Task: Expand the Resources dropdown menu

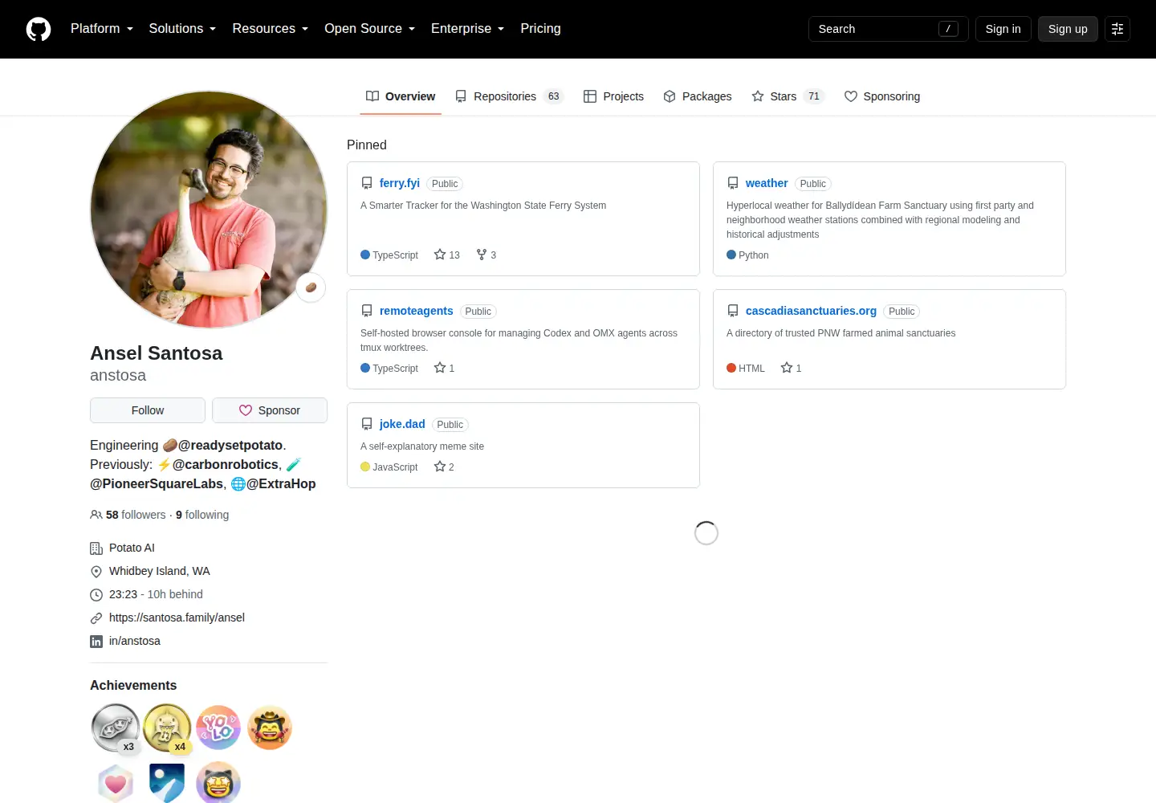Action: 271,29
